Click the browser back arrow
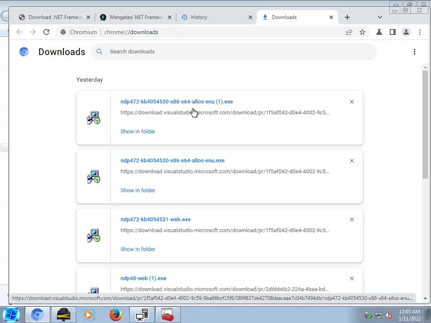This screenshot has width=431, height=323. pyautogui.click(x=19, y=32)
